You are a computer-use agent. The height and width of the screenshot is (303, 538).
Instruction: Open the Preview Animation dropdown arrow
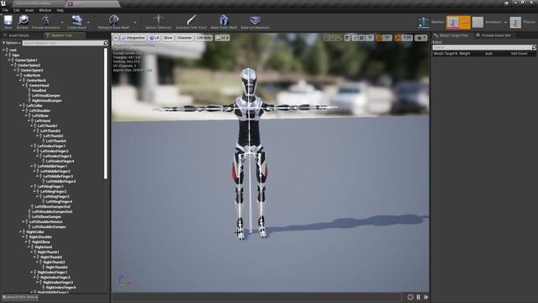(62, 23)
